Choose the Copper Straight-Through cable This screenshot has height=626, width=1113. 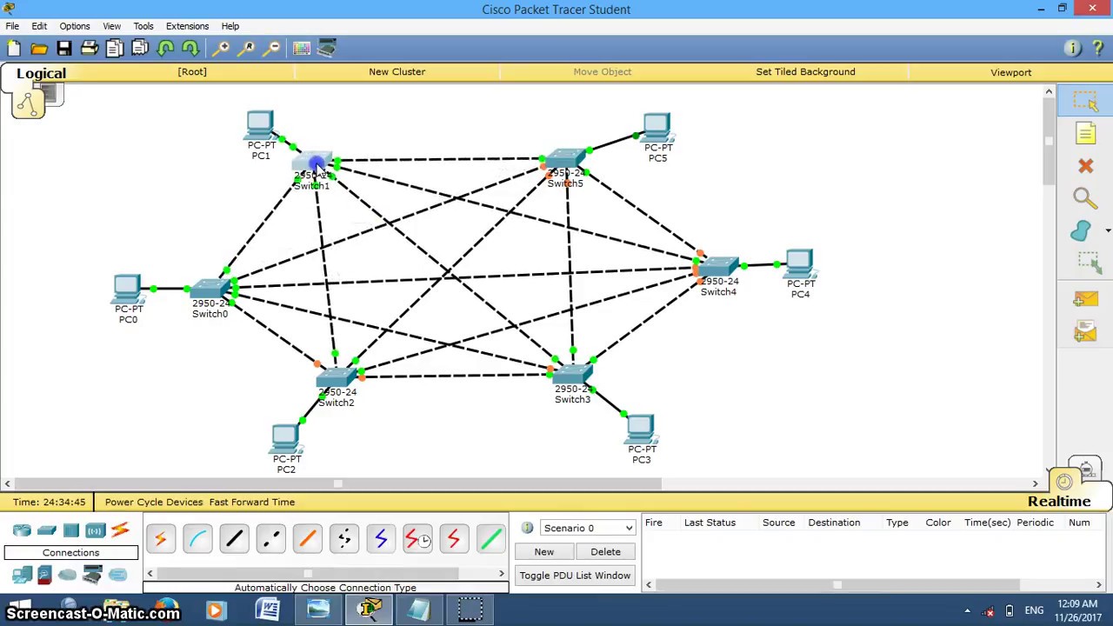click(x=234, y=539)
